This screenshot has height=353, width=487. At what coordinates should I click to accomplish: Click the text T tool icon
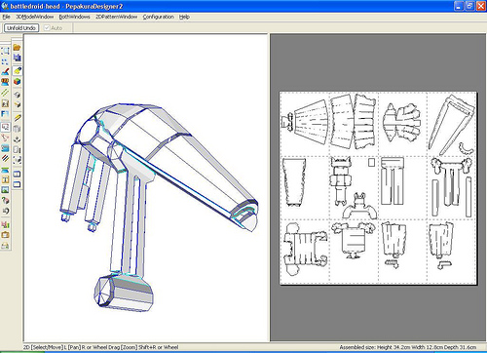[x=5, y=179]
